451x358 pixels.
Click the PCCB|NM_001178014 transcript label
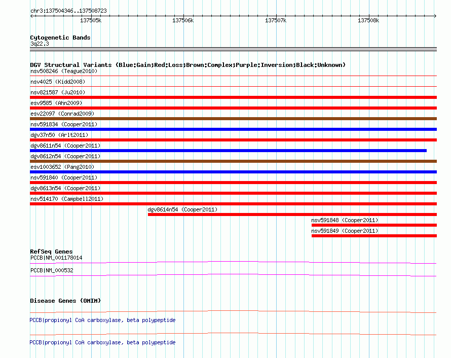pyautogui.click(x=56, y=258)
